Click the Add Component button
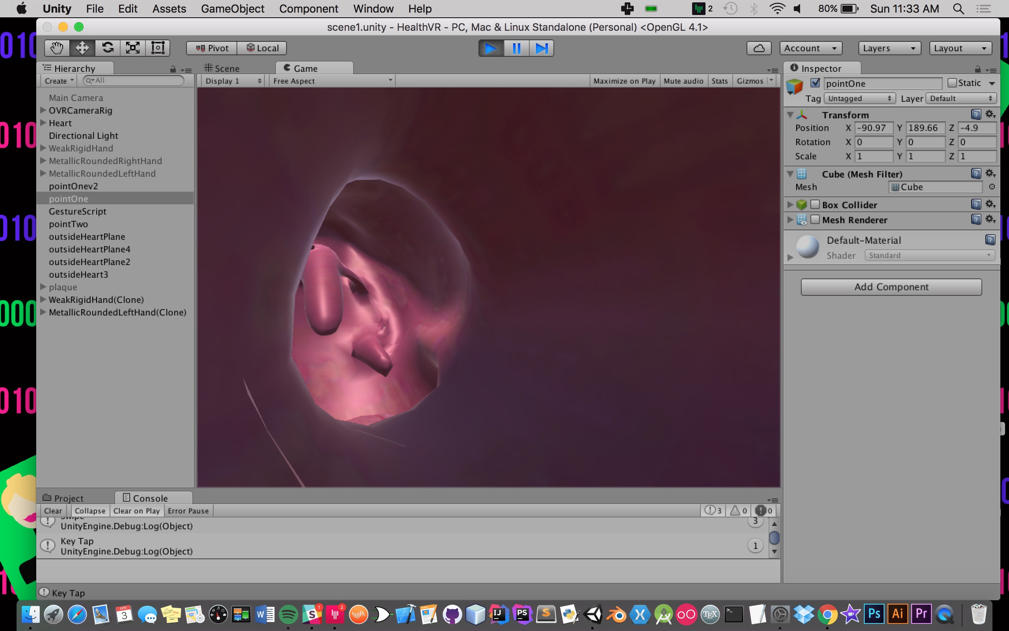This screenshot has width=1009, height=631. [891, 287]
